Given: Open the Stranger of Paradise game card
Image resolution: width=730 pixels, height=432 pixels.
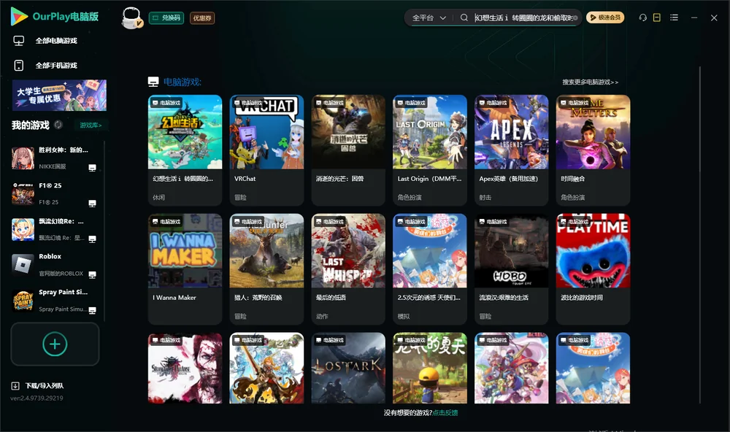Looking at the screenshot, I should click(185, 368).
